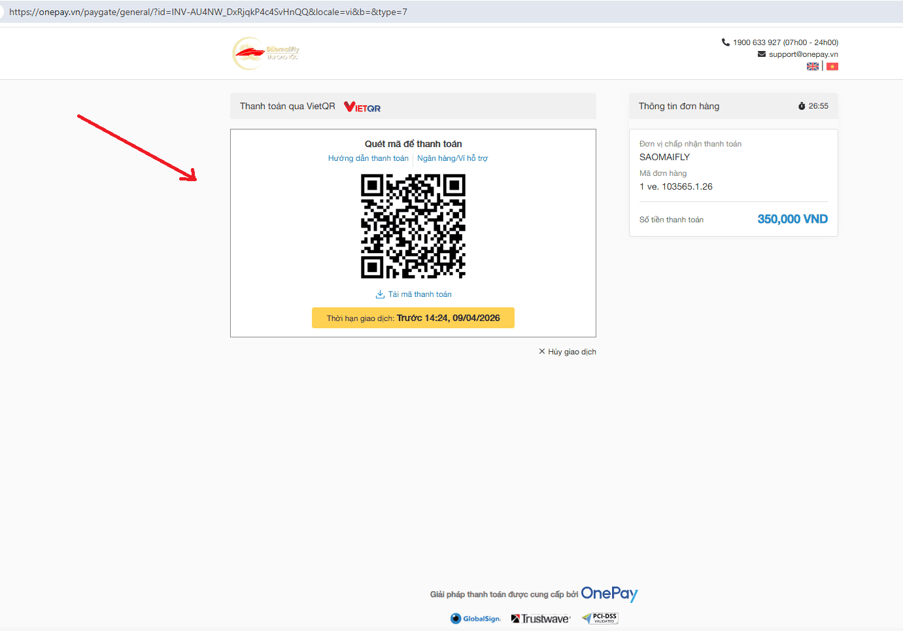Open the Ngân hàng/Ví hỗ trợ link

pos(452,158)
